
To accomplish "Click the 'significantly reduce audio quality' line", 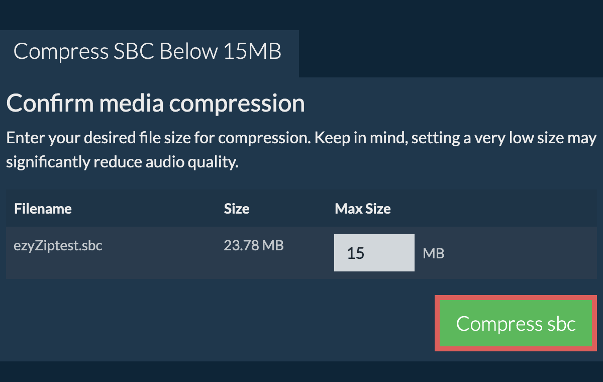I will pos(122,163).
